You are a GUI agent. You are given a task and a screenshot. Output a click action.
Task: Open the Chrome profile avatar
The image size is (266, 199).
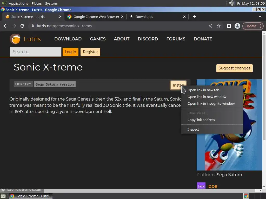tap(237, 26)
